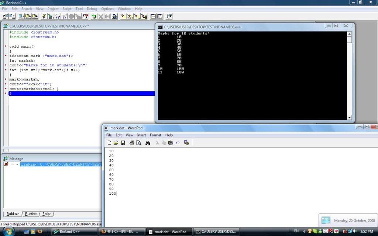378x236 pixels.
Task: Open the Debug menu in Borland C++
Action: click(x=92, y=9)
